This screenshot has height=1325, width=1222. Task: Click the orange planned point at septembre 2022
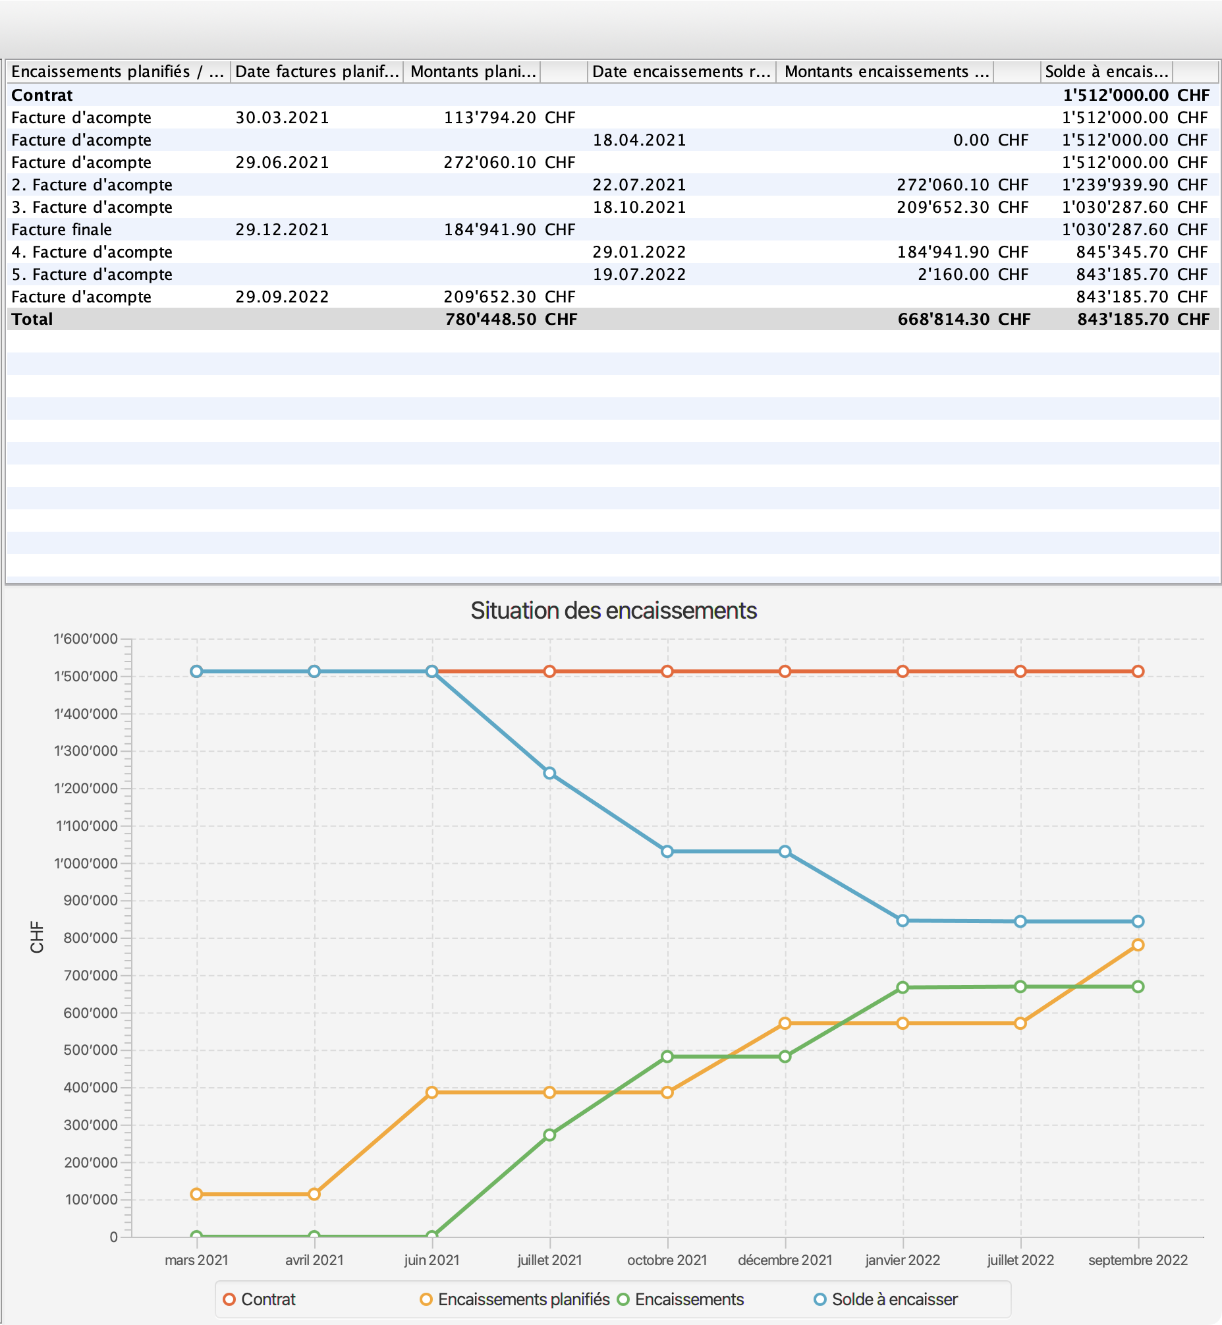pos(1138,946)
